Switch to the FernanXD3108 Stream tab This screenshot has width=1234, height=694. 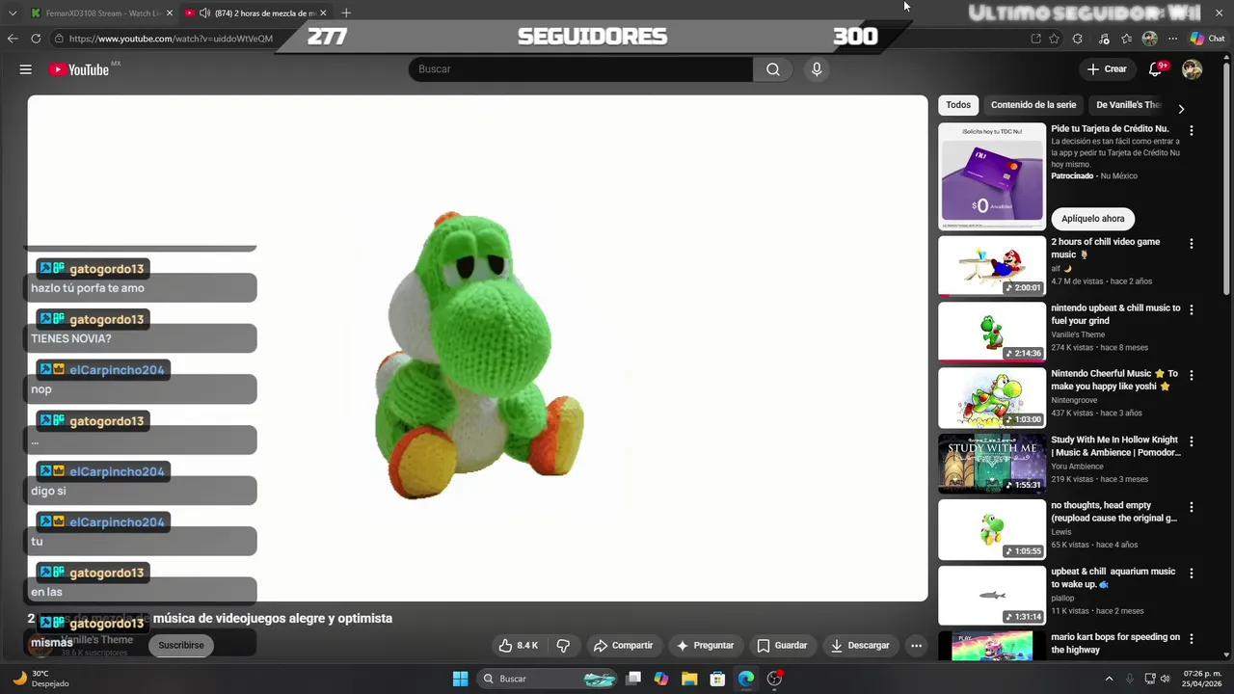click(101, 13)
